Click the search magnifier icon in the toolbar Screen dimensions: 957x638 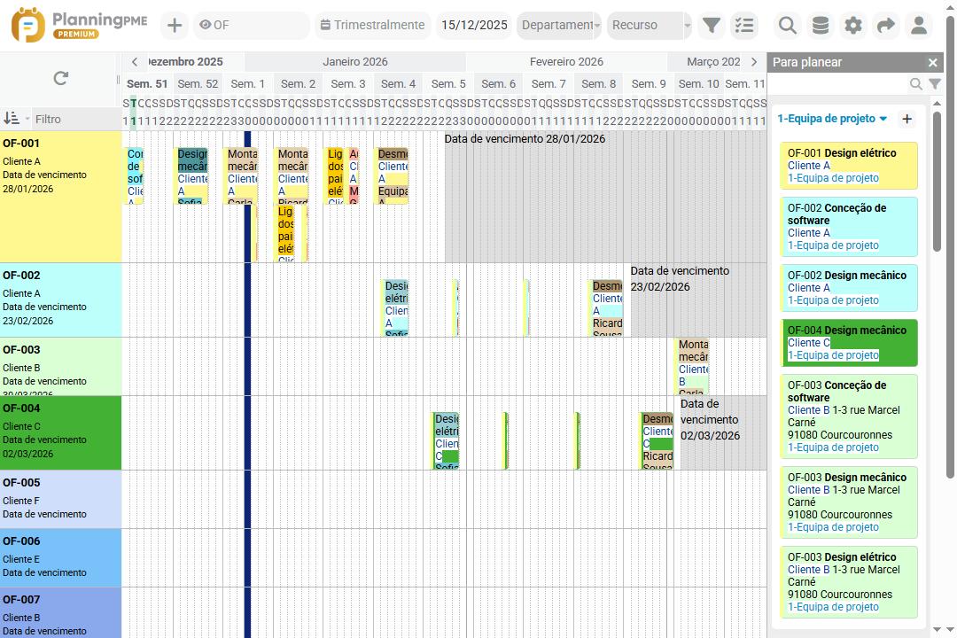(787, 25)
